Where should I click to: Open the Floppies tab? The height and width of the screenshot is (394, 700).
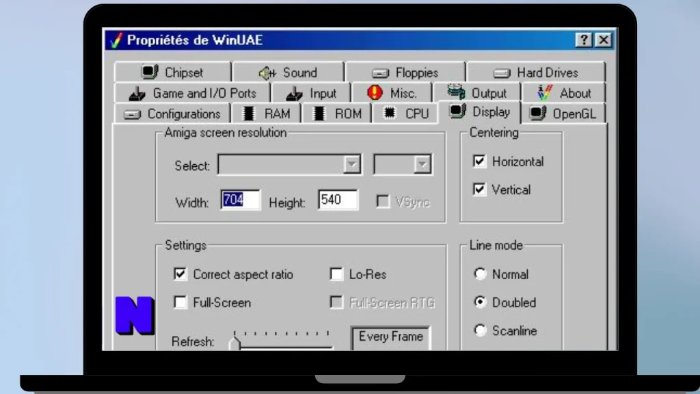click(x=405, y=73)
